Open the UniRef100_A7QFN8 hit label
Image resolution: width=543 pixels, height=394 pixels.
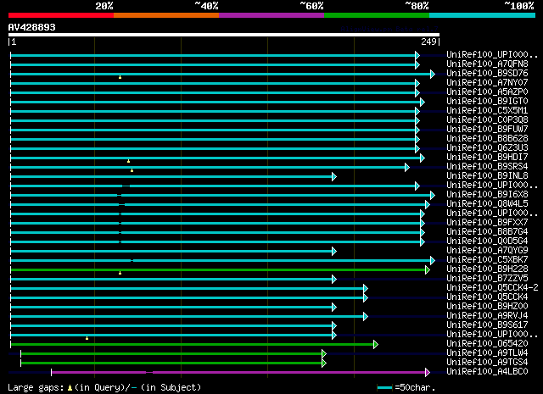[x=487, y=64]
